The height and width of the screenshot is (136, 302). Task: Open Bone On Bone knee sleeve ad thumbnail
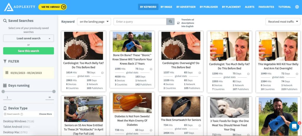pyautogui.click(x=132, y=42)
